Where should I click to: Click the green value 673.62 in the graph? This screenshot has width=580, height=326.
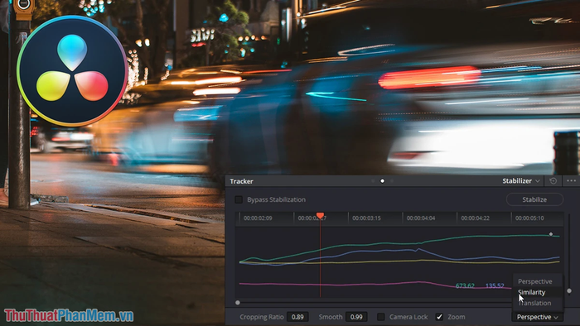(465, 285)
